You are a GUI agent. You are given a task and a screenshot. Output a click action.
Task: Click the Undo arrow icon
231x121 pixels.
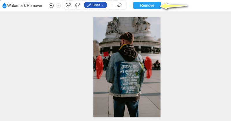(x=51, y=5)
